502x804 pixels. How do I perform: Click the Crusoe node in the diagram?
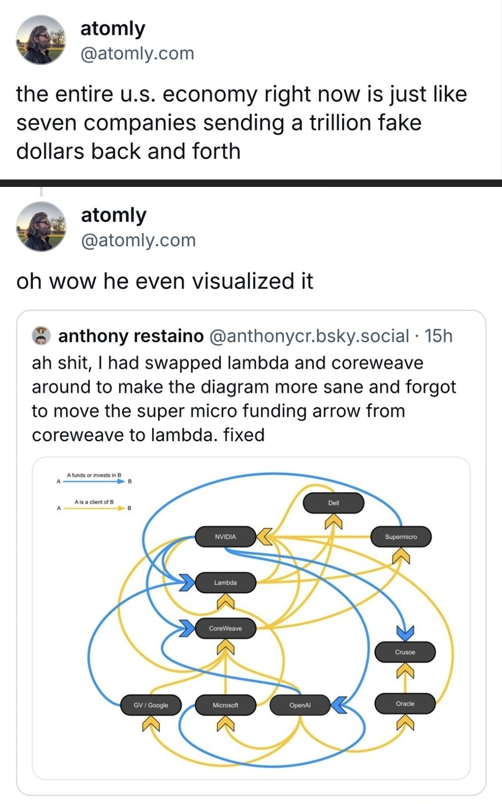[405, 652]
